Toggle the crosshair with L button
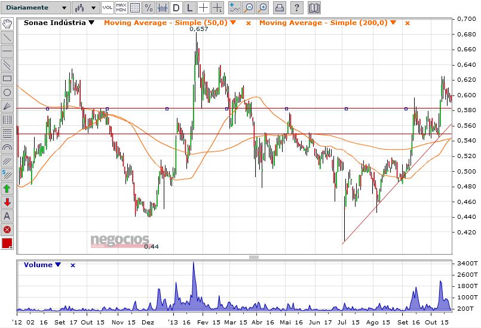The image size is (481, 328). pyautogui.click(x=217, y=8)
